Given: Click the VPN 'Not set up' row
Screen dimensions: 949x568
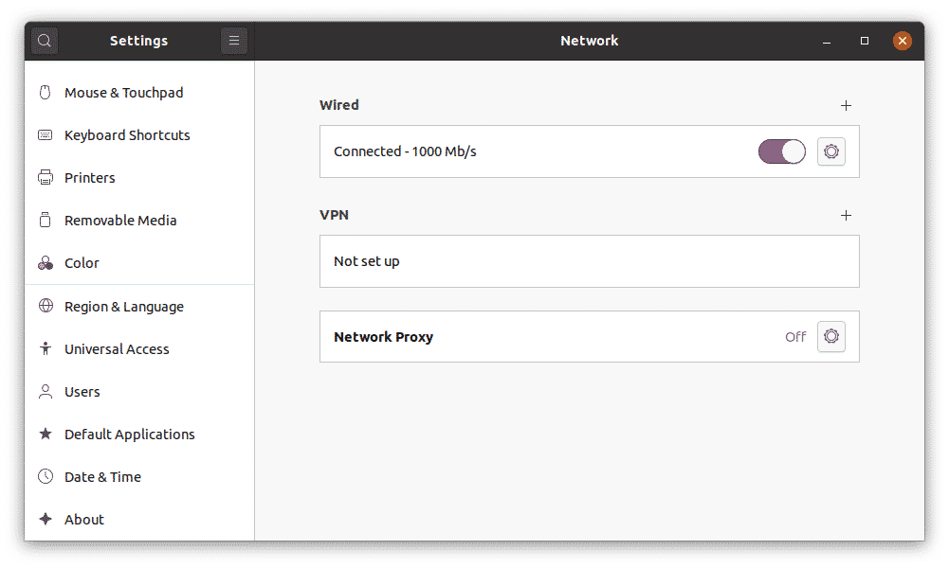Looking at the screenshot, I should point(588,261).
